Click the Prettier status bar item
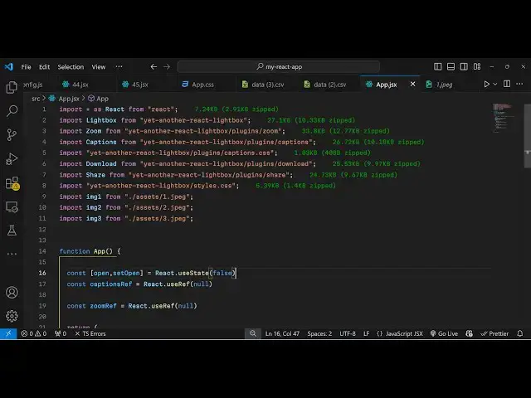This screenshot has height=398, width=531. pos(494,333)
